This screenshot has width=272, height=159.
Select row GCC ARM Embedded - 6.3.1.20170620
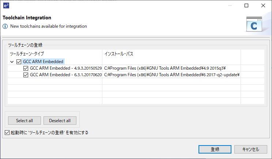[66, 75]
